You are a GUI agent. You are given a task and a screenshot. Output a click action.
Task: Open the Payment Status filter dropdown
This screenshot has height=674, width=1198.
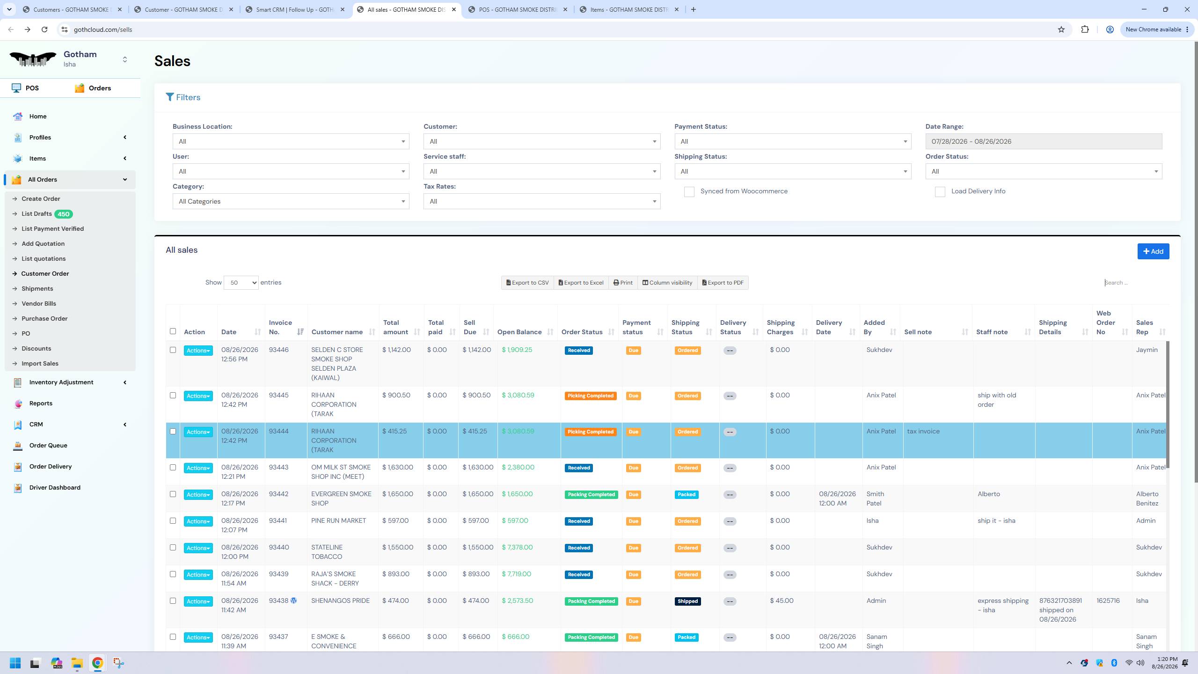[793, 141]
